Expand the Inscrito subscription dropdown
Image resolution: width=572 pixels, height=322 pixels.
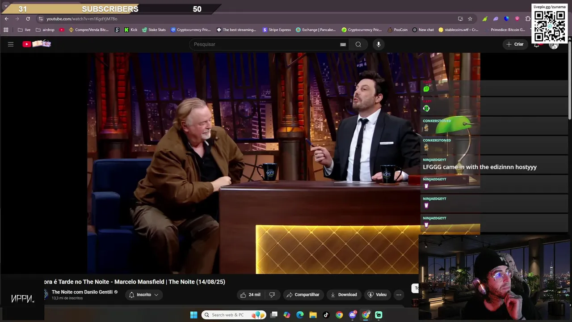click(x=144, y=295)
